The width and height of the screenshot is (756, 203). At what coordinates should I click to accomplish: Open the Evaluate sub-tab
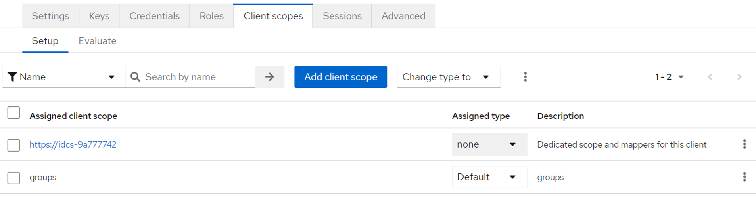click(x=97, y=41)
